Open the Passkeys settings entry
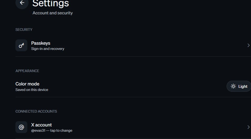 click(x=133, y=45)
